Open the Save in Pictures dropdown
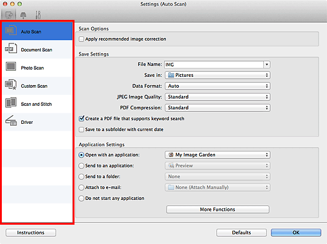The image size is (327, 244). tap(217, 75)
